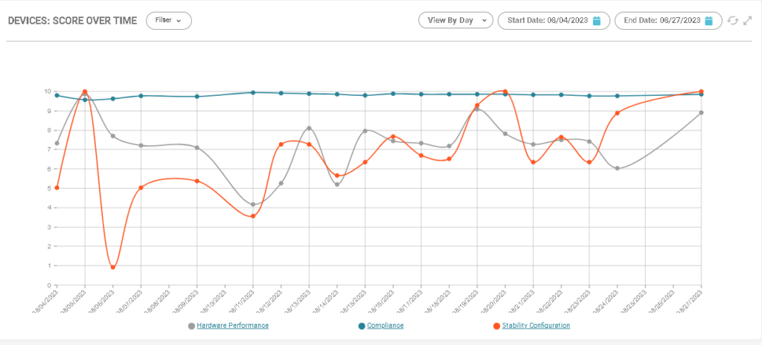Select lowest Stability Configuration point on 08/06/2023
Viewport: 762px width, 345px height.
[x=113, y=267]
